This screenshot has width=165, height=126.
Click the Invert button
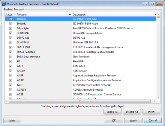tap(151, 112)
